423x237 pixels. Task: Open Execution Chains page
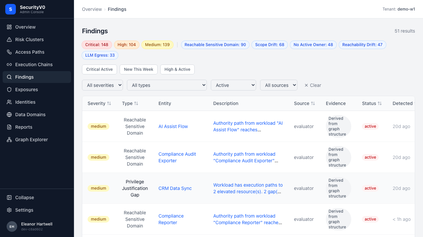[37, 65]
